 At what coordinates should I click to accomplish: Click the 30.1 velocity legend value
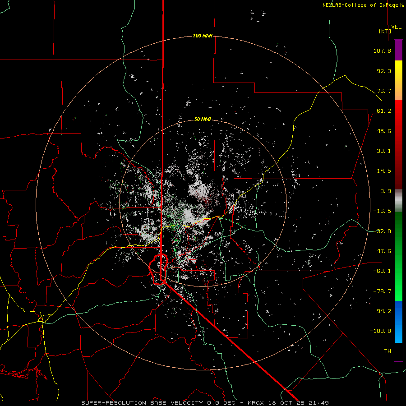pyautogui.click(x=384, y=151)
